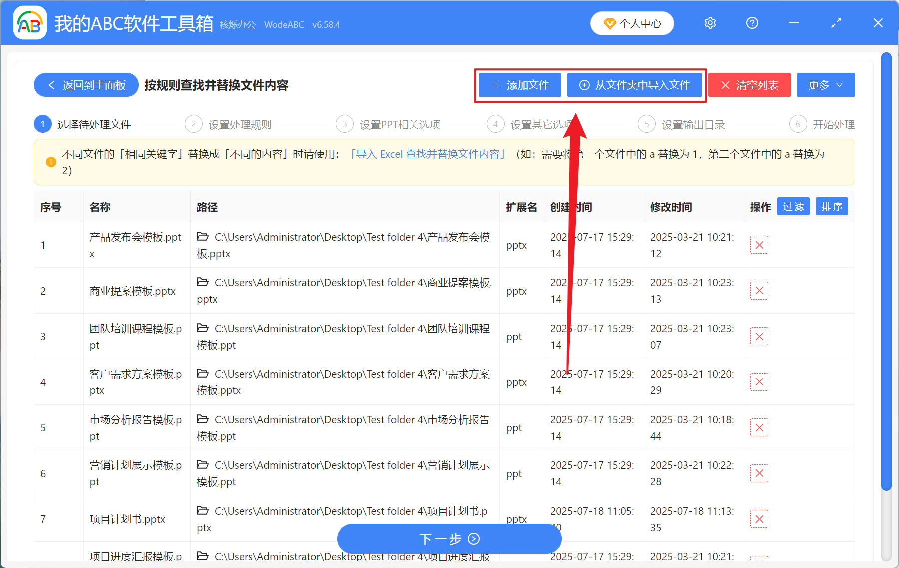Open the settings gear icon
The image size is (899, 568).
click(x=710, y=23)
